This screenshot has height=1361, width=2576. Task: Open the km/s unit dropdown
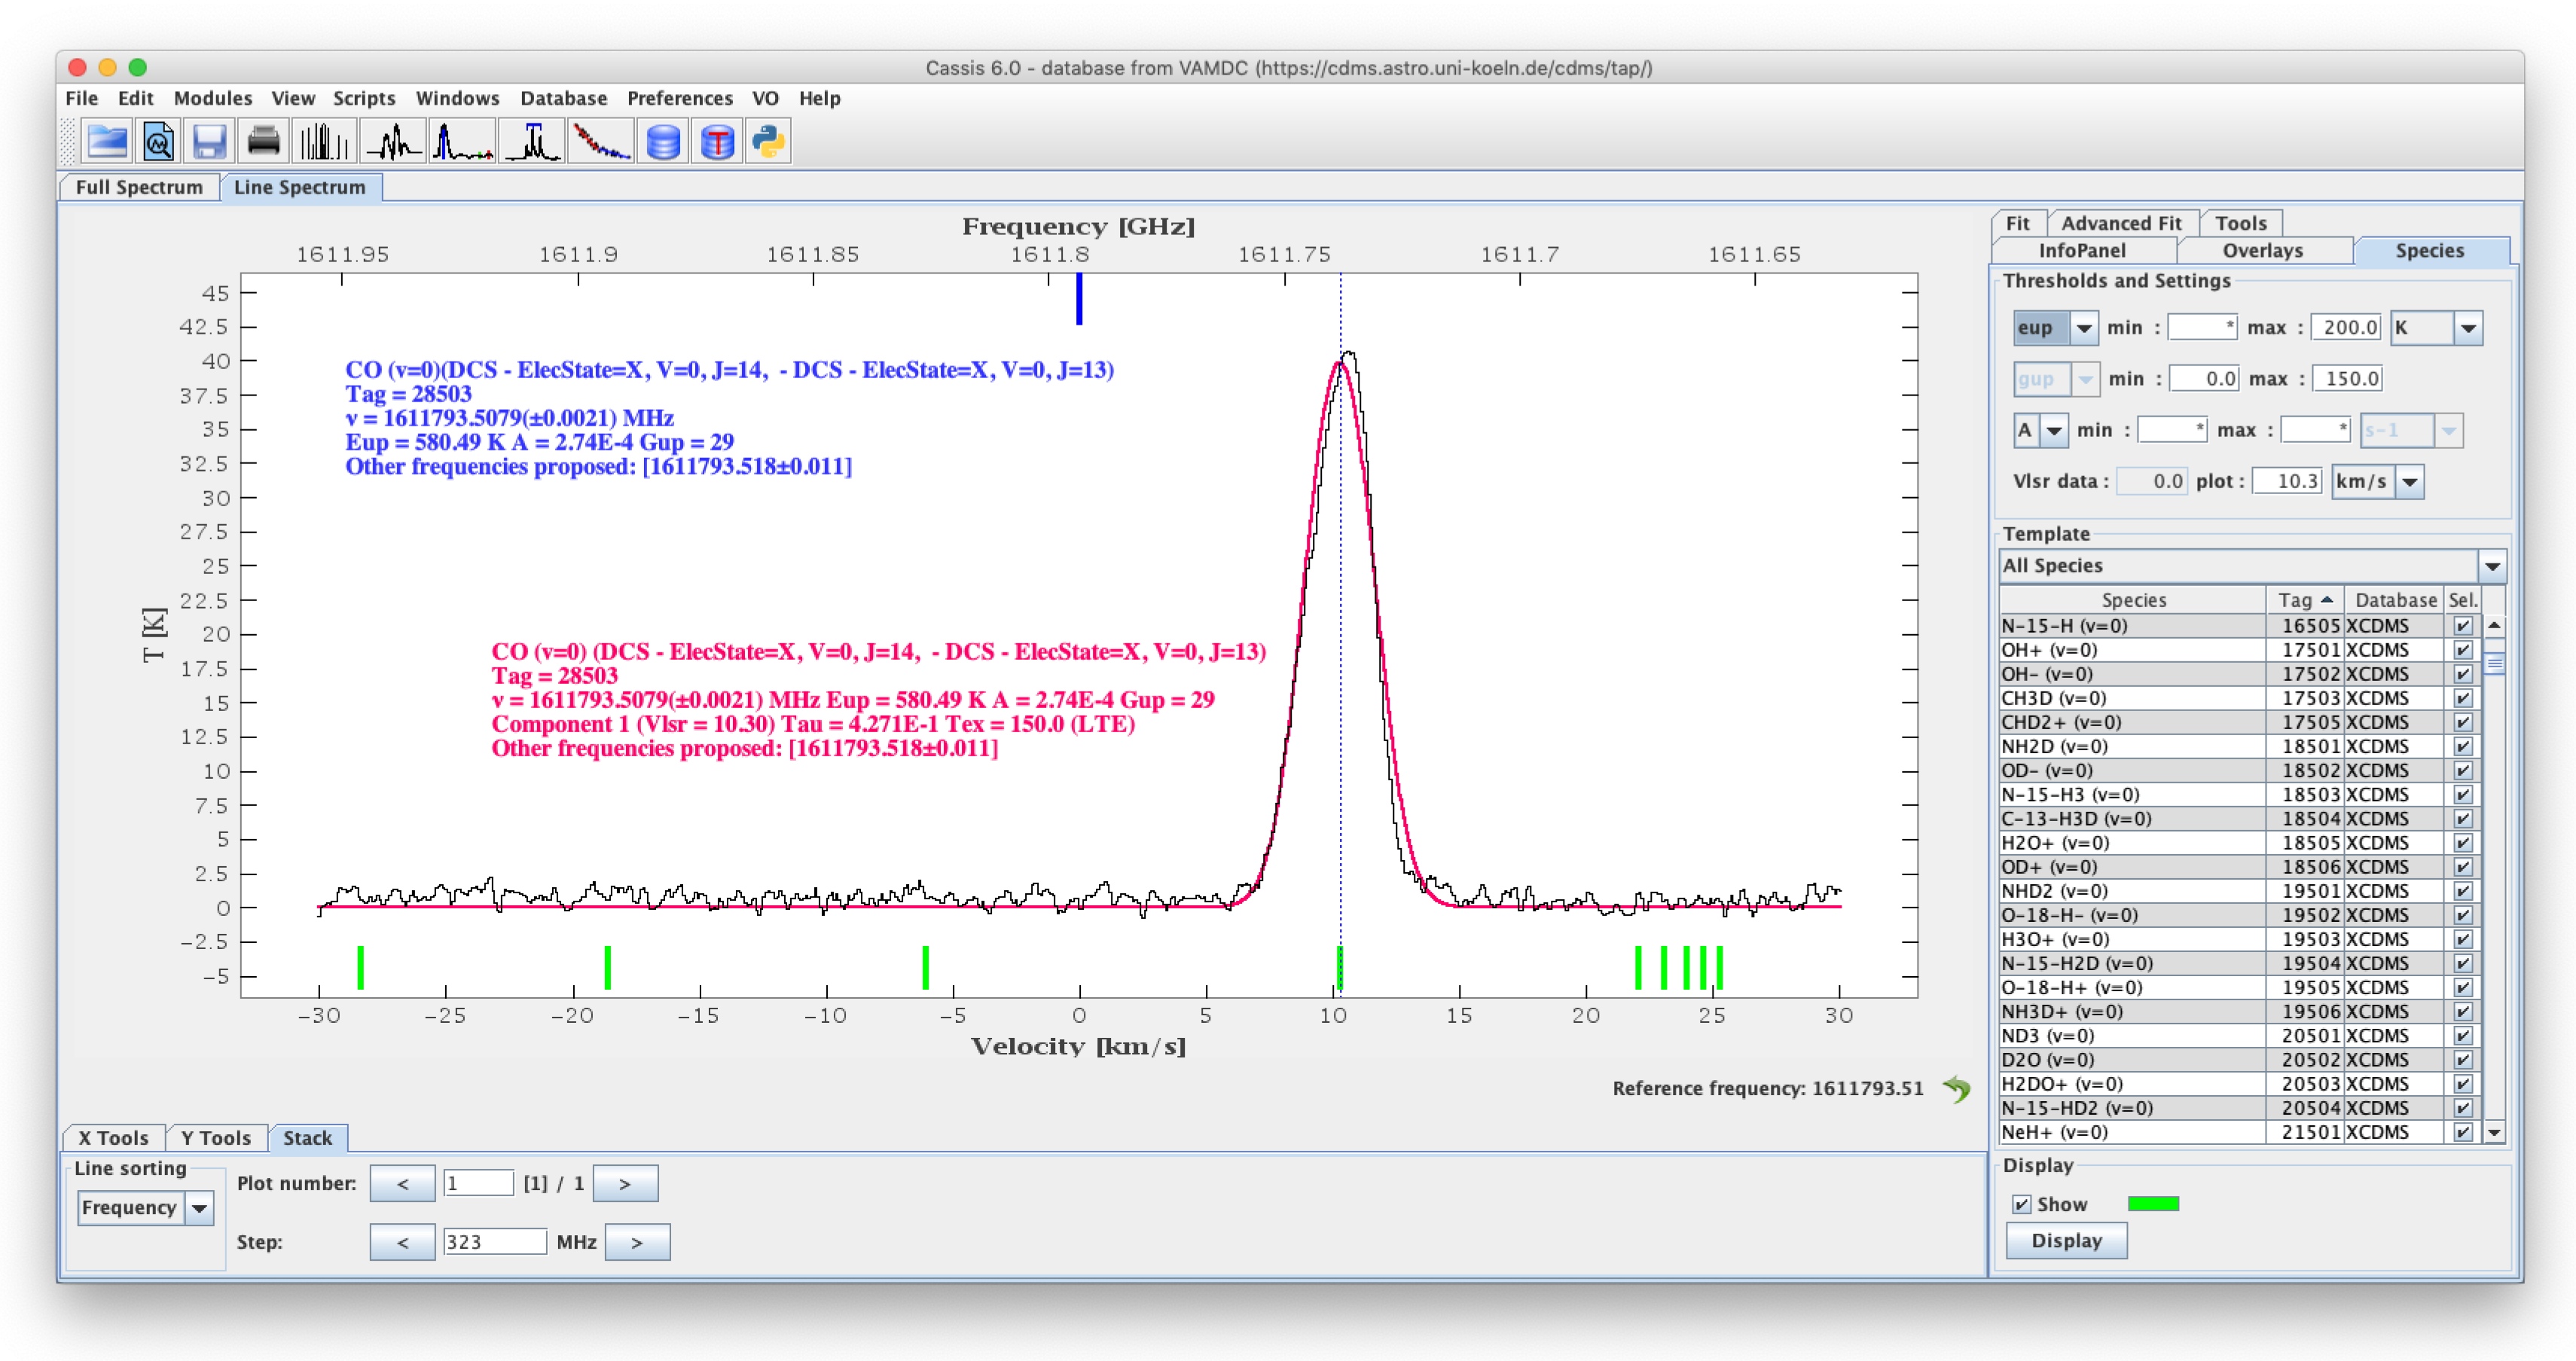(2412, 481)
